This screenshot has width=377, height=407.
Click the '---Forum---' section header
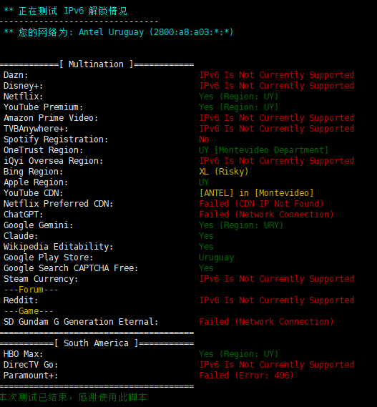(x=31, y=290)
